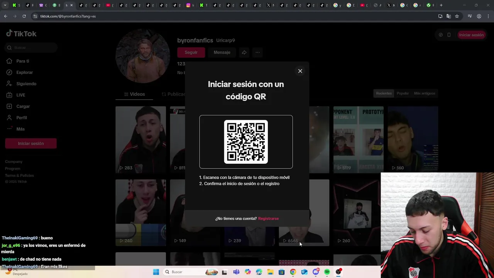Viewport: 494px width, 278px height.
Task: Open the video with 160 views
Action: pyautogui.click(x=413, y=139)
